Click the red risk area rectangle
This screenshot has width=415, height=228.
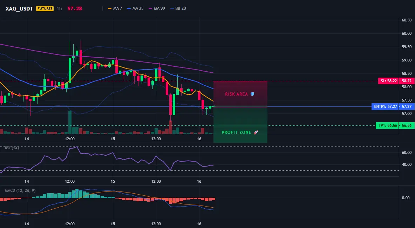[x=240, y=94]
